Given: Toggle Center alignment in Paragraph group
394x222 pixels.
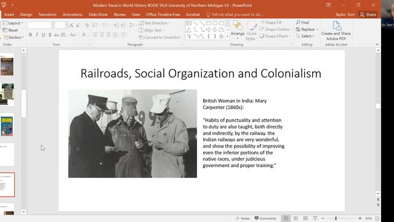Looking at the screenshot, I should [102, 35].
